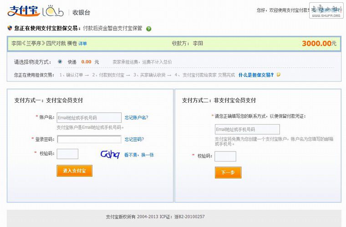This screenshot has height=227, width=346.
Task: Click the 李阳《兰亭序》四尺对裁 横卷 item title
Action: pos(44,43)
